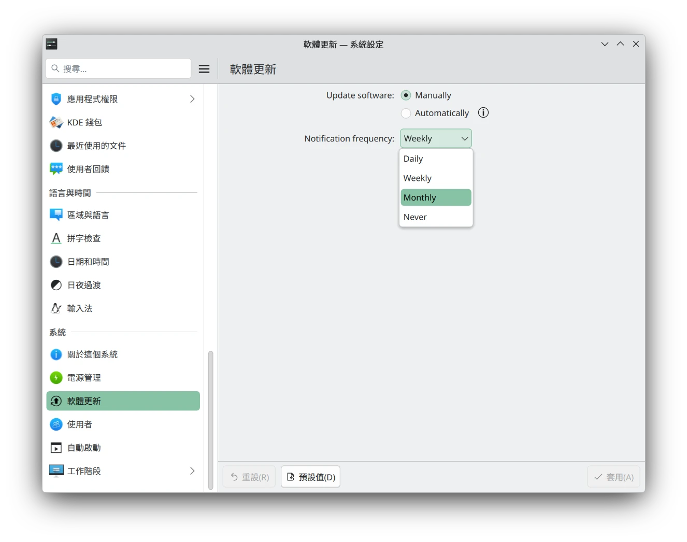Click the 日期和時間 clock icon
Screen dimensions: 687x542
click(x=55, y=262)
